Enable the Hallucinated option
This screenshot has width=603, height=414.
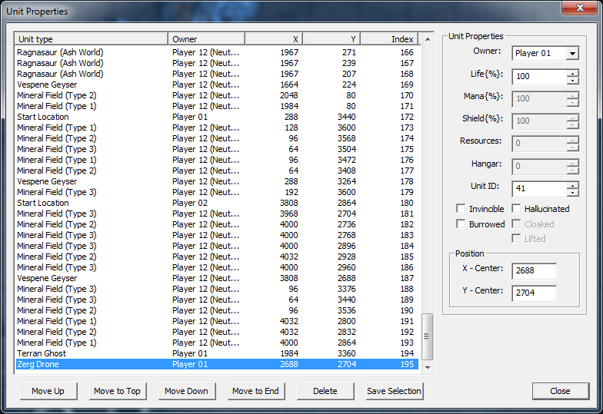click(x=518, y=209)
